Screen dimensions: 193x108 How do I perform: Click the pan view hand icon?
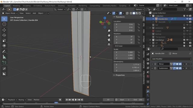point(109,35)
